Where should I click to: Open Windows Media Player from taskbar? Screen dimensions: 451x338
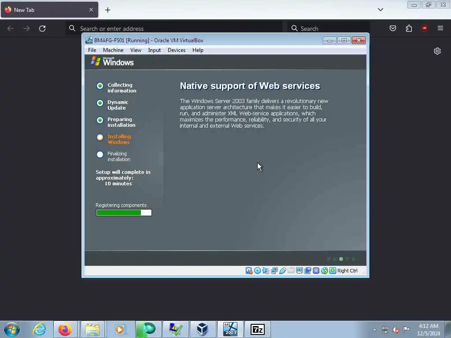[120, 329]
